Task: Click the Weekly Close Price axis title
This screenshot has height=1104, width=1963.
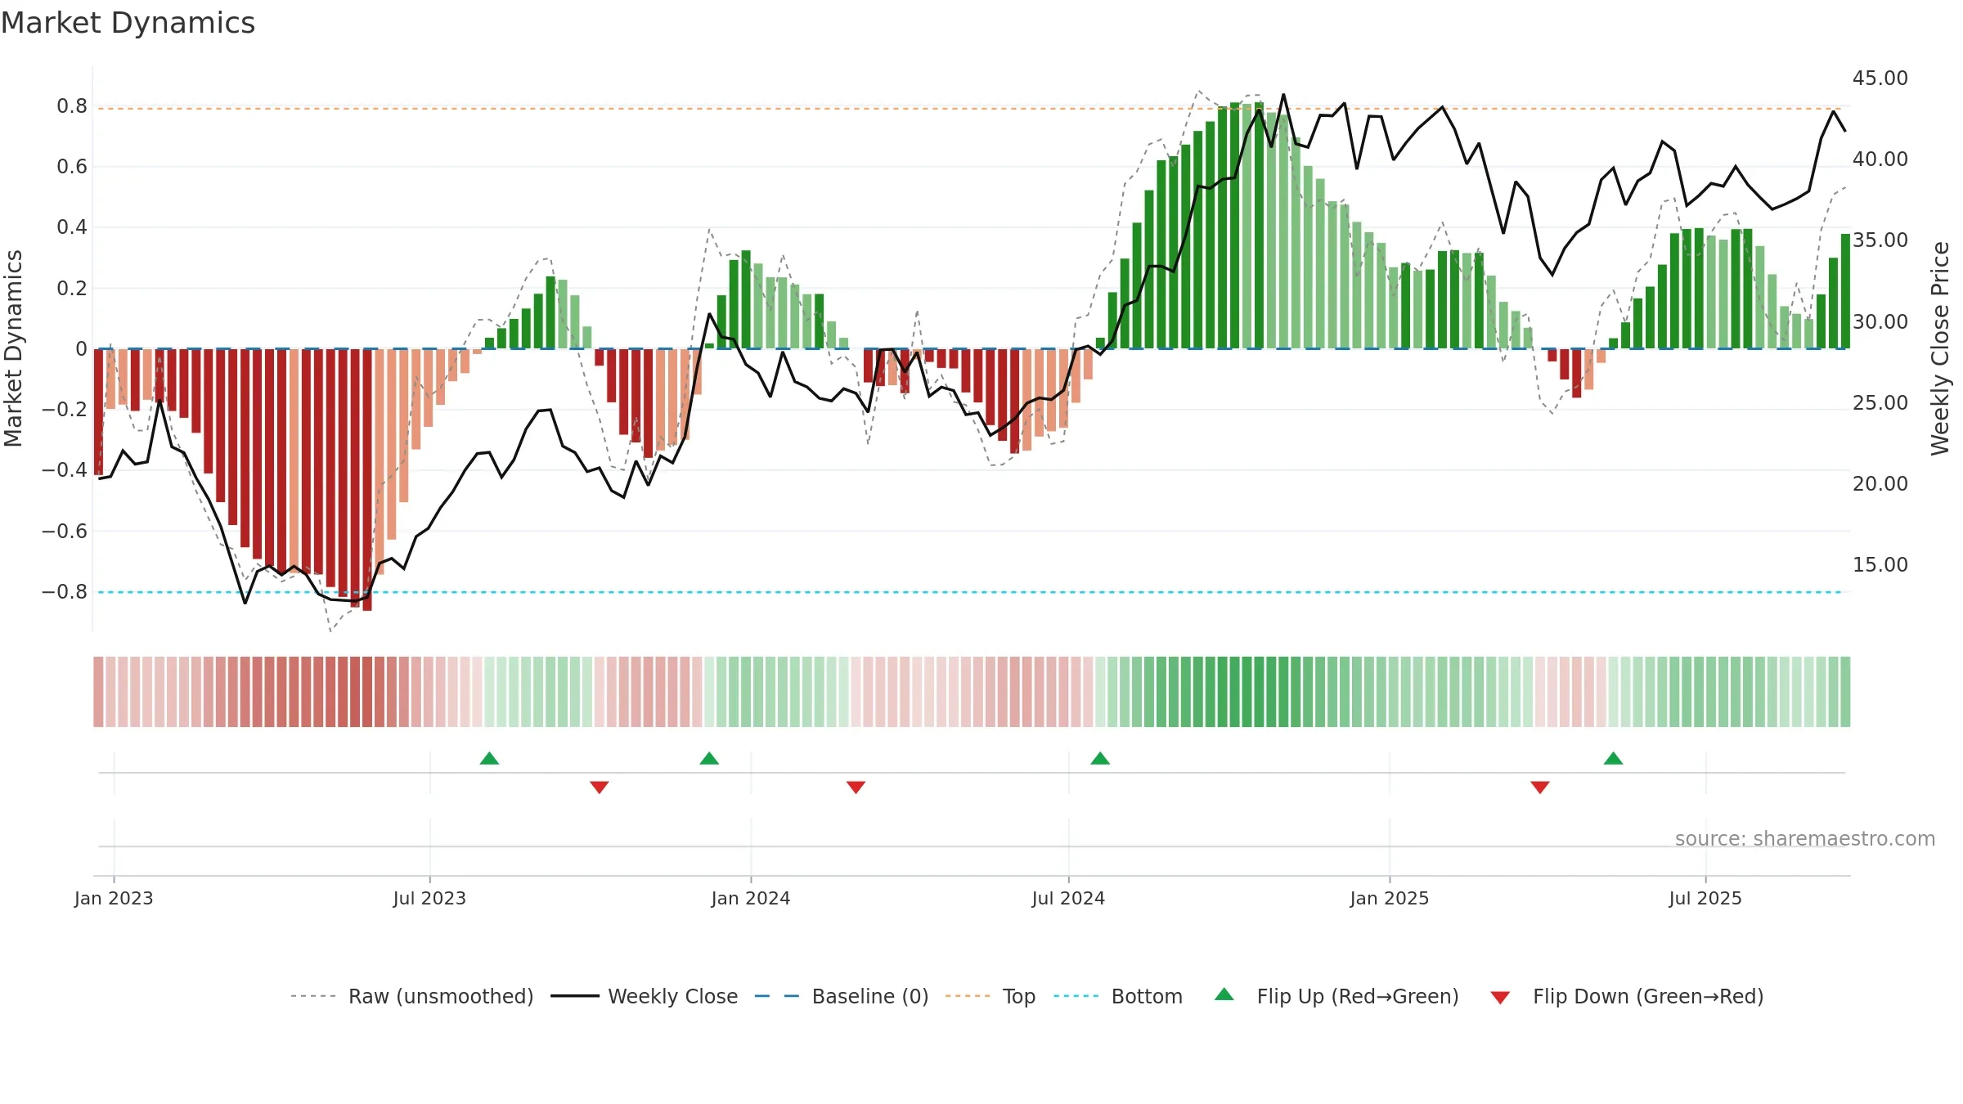Action: [x=1940, y=348]
